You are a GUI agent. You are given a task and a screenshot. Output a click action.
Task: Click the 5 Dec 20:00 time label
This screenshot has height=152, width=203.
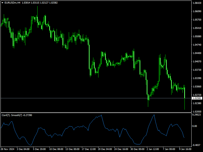[39, 149]
